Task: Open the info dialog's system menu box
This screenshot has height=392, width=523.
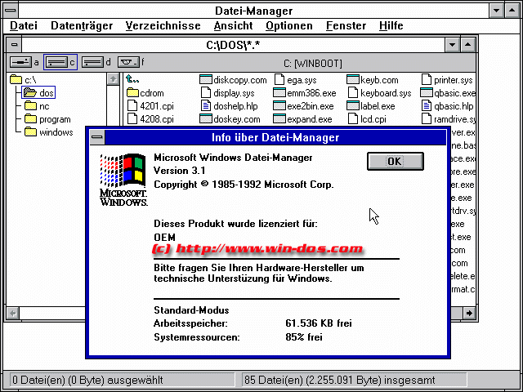Action: pos(97,137)
